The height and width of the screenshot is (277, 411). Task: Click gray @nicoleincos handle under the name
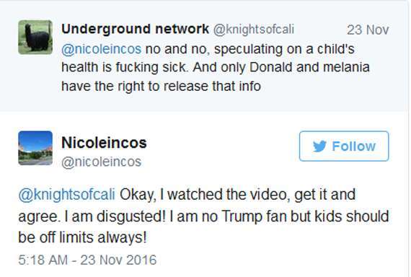101,162
